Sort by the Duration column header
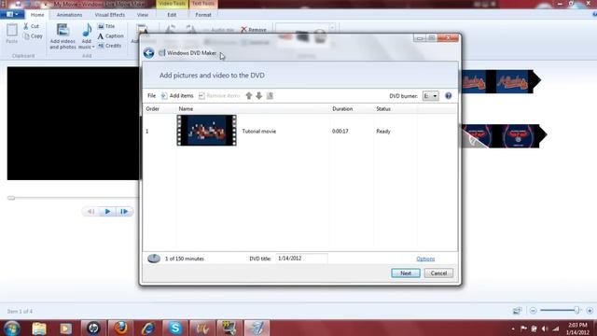Viewport: 597px width, 336px height. point(342,109)
